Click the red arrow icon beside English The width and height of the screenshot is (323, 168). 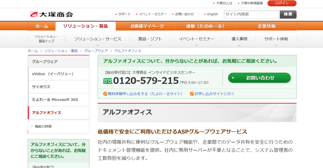(204, 14)
